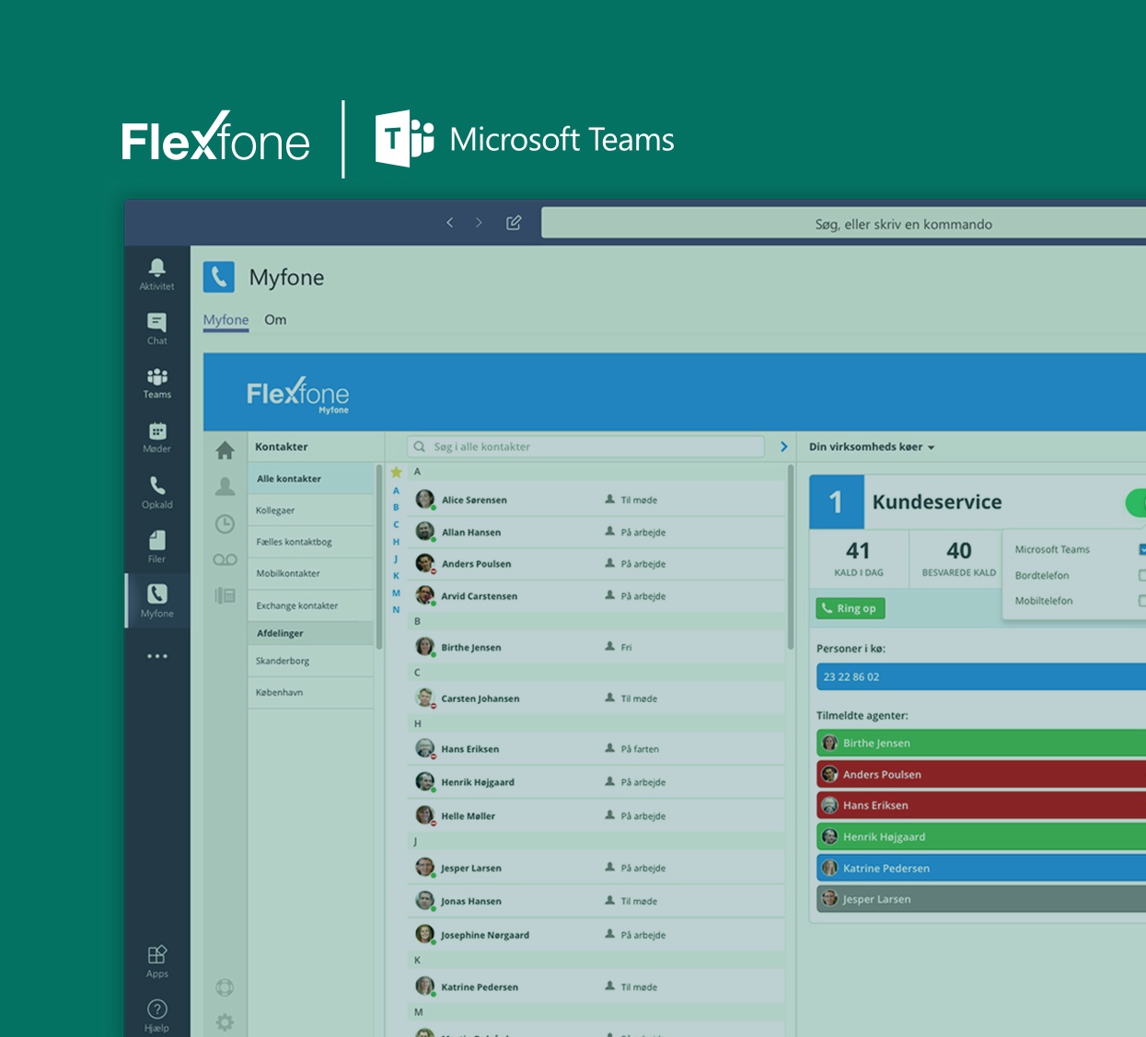Jump to letter H in index
Image resolution: width=1146 pixels, height=1037 pixels.
397,542
